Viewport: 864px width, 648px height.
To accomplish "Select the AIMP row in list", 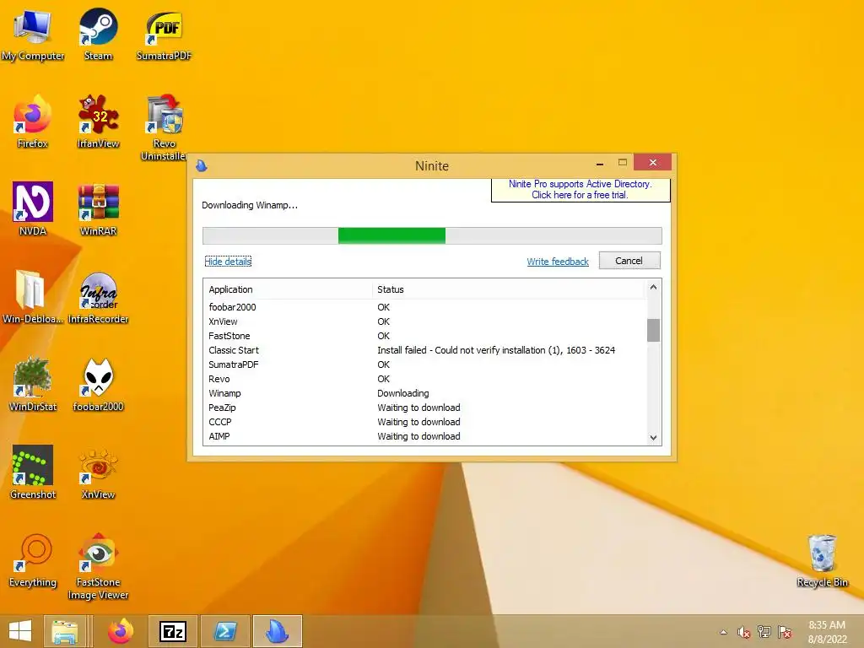I will [424, 436].
